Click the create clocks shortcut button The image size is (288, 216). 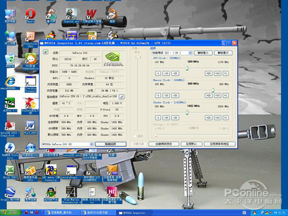164,144
